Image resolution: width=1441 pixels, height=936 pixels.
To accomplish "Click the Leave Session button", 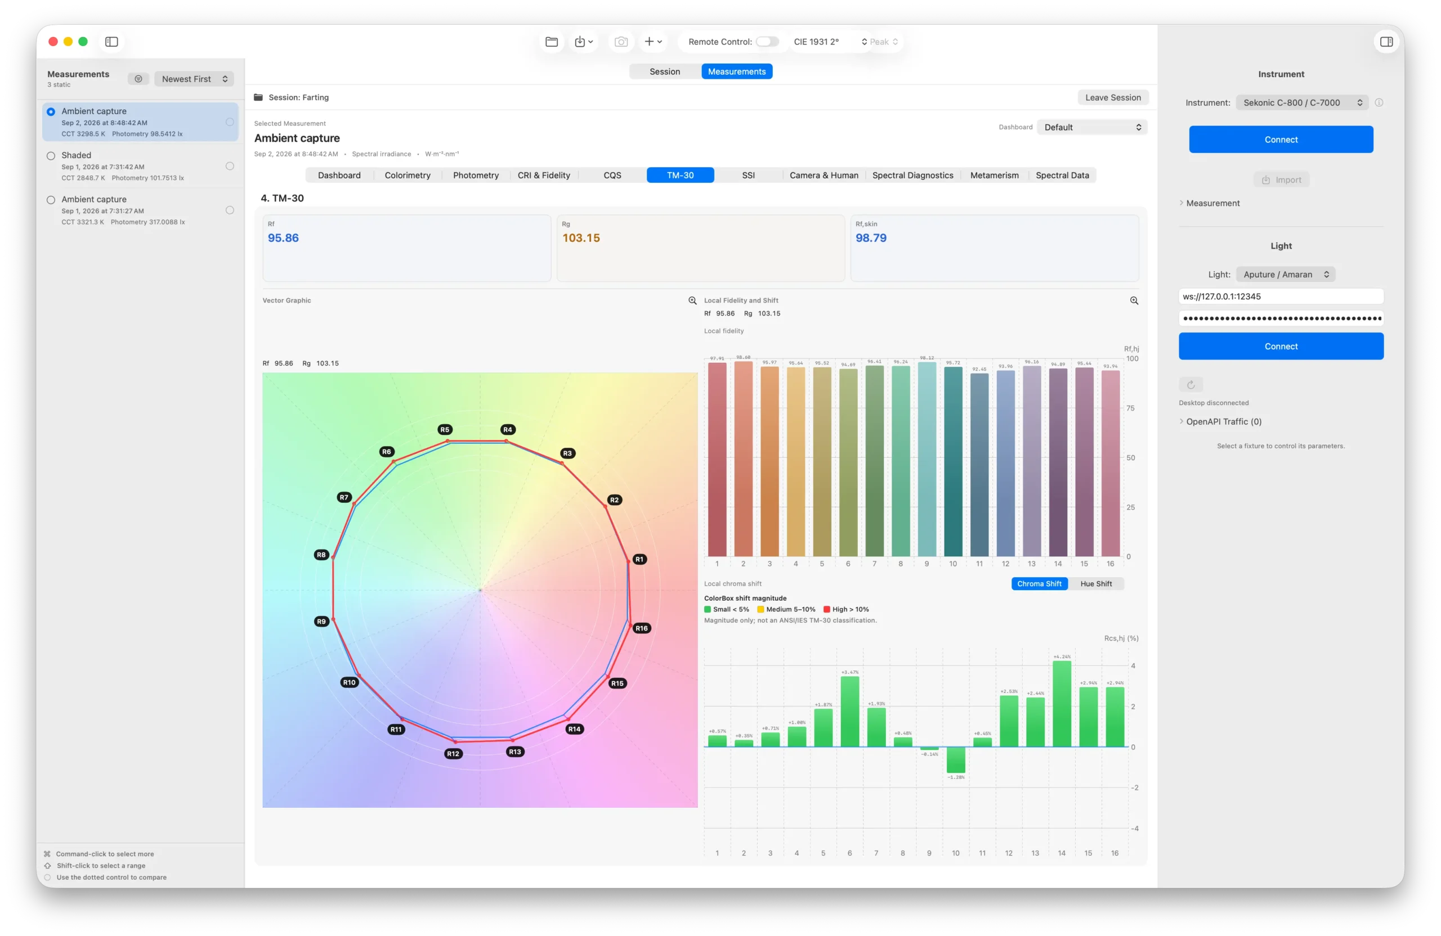I will [1112, 97].
